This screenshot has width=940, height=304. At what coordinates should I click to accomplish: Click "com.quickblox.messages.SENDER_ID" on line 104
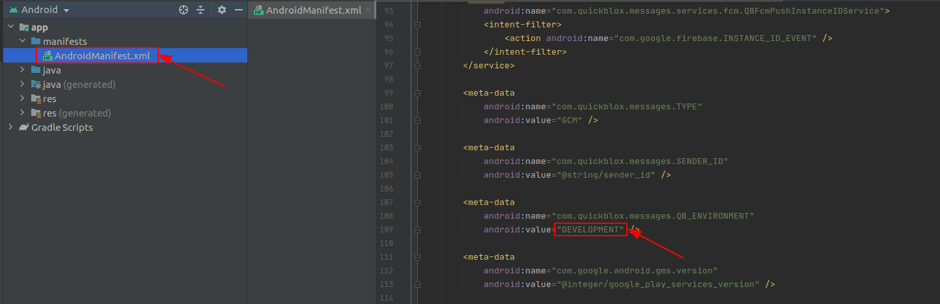[x=640, y=161]
